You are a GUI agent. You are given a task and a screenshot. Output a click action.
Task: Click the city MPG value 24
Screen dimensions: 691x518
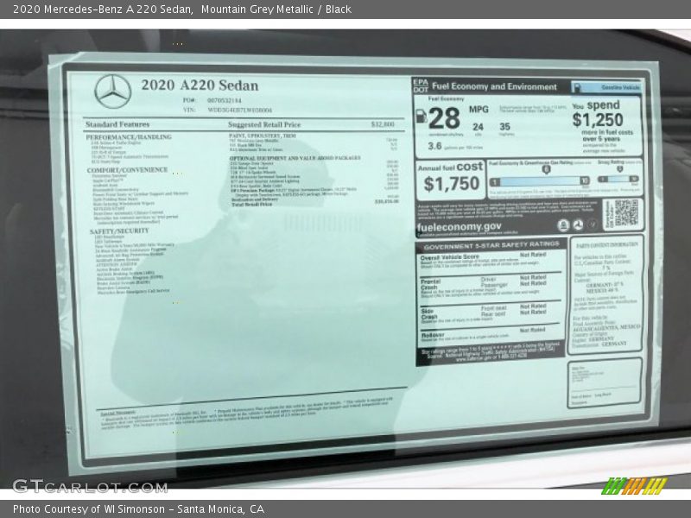point(479,127)
